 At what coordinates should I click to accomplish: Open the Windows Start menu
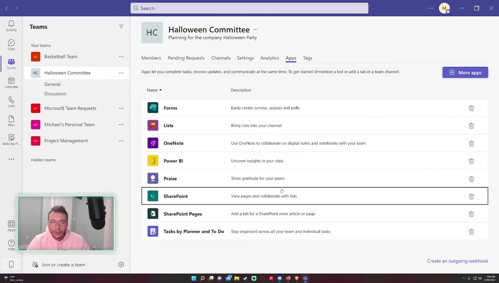click(194, 278)
